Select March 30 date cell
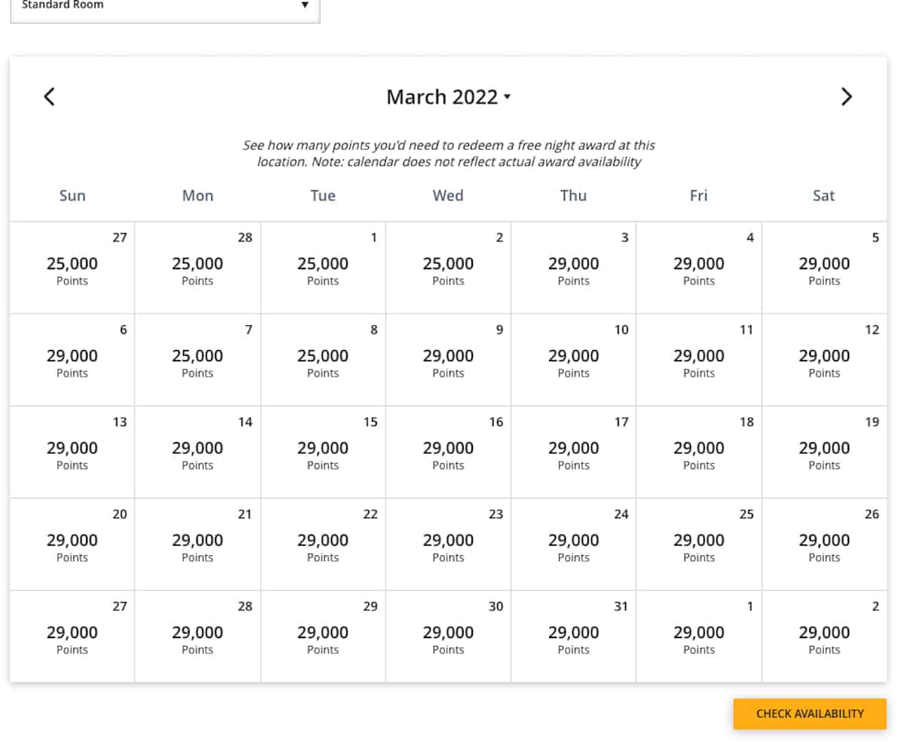 pos(448,637)
